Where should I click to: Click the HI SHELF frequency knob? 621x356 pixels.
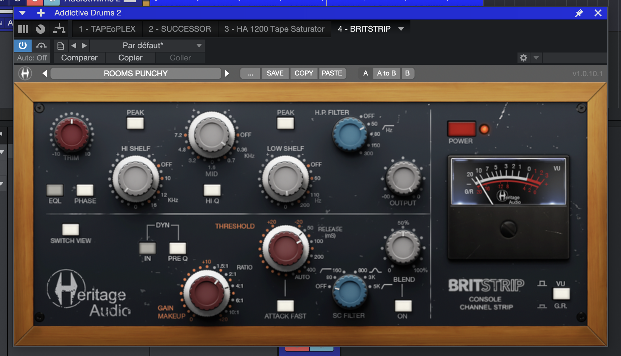tap(135, 179)
